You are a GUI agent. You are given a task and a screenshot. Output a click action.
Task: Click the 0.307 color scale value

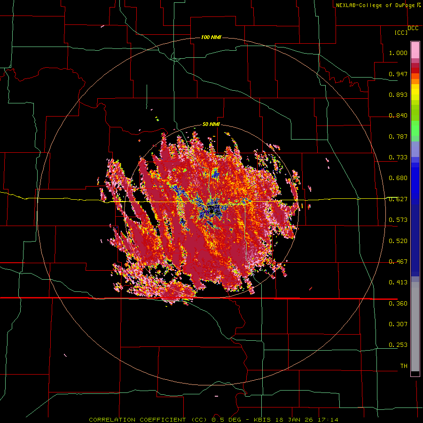coord(398,324)
